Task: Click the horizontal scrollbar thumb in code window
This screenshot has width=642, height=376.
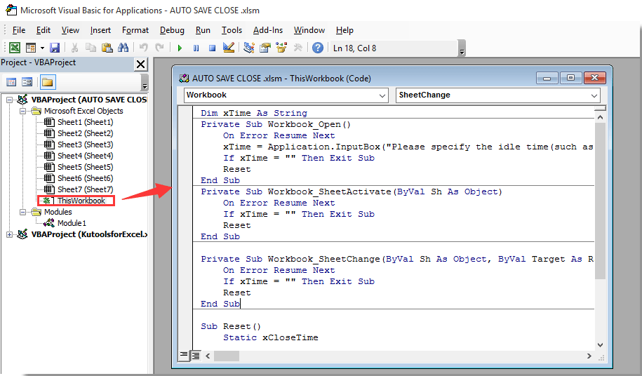Action: 225,356
